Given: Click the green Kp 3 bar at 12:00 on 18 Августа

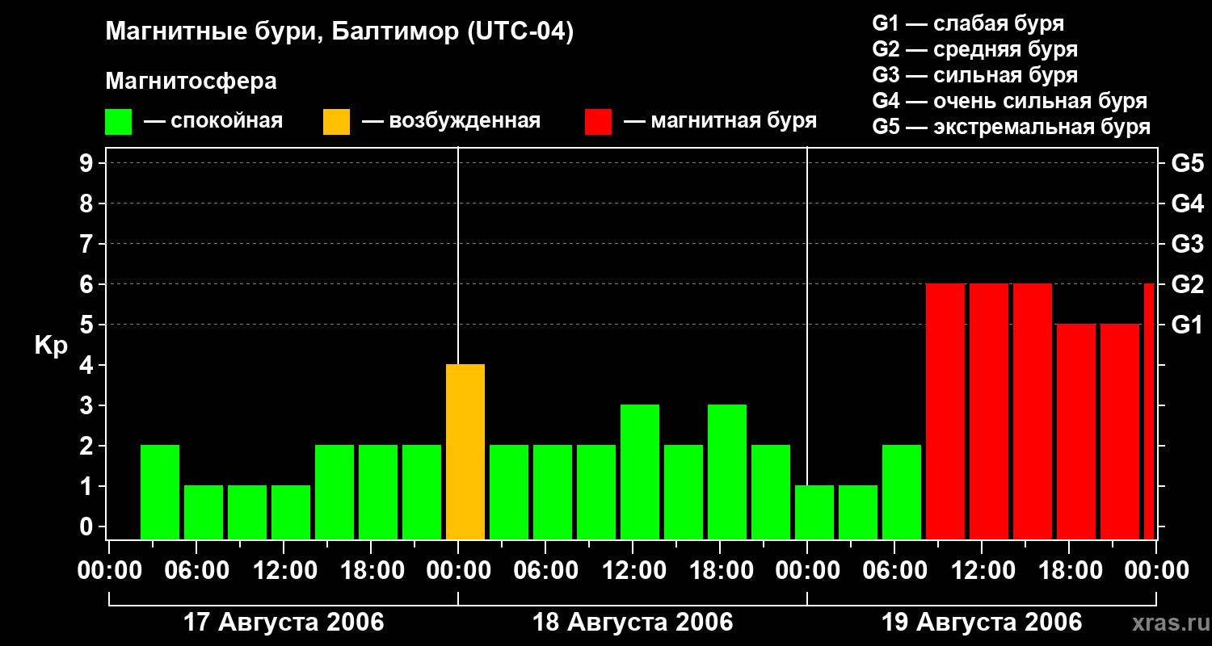Looking at the screenshot, I should (x=640, y=472).
